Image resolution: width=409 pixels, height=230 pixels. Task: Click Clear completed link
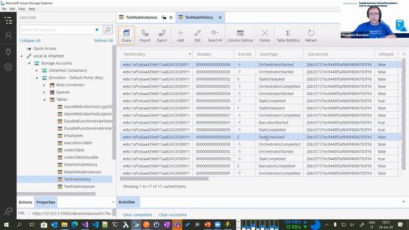pyautogui.click(x=137, y=215)
